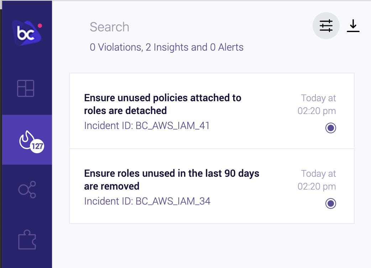Click the violations, insights and alerts summary
The width and height of the screenshot is (371, 268).
167,47
